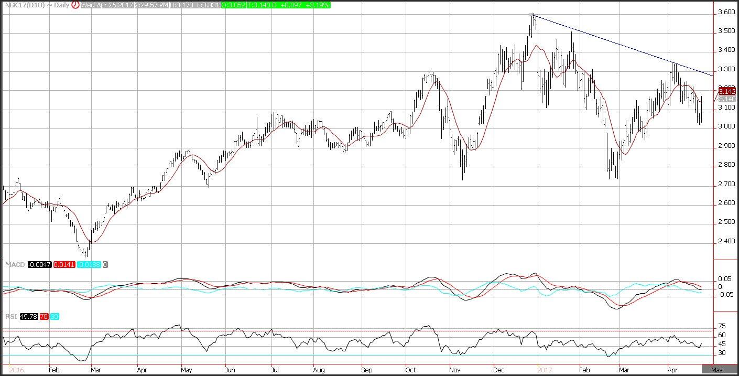Click the Wed Apr 26 2017 date field
Viewport: 739px width, 376px height.
pyautogui.click(x=107, y=5)
